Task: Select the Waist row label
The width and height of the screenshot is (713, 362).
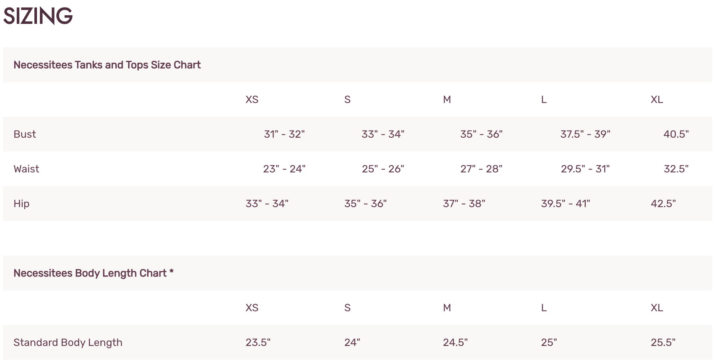Action: pyautogui.click(x=26, y=169)
